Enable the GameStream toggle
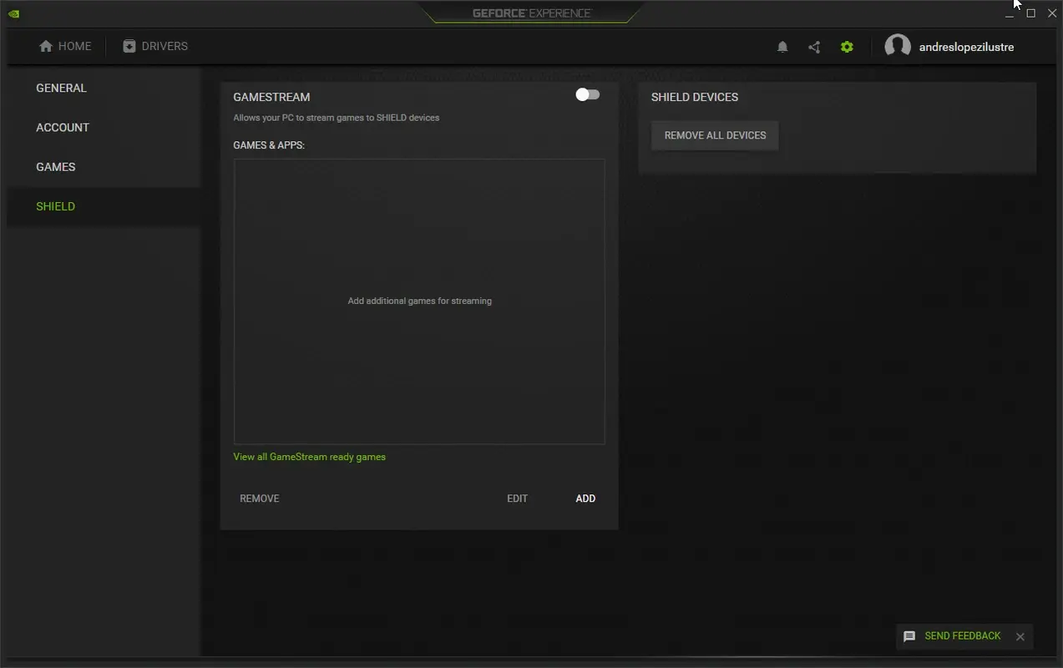1063x668 pixels. (x=587, y=94)
